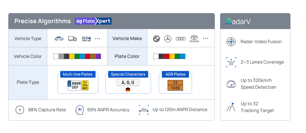Click the ADR Plates label
The width and height of the screenshot is (306, 133).
[175, 74]
